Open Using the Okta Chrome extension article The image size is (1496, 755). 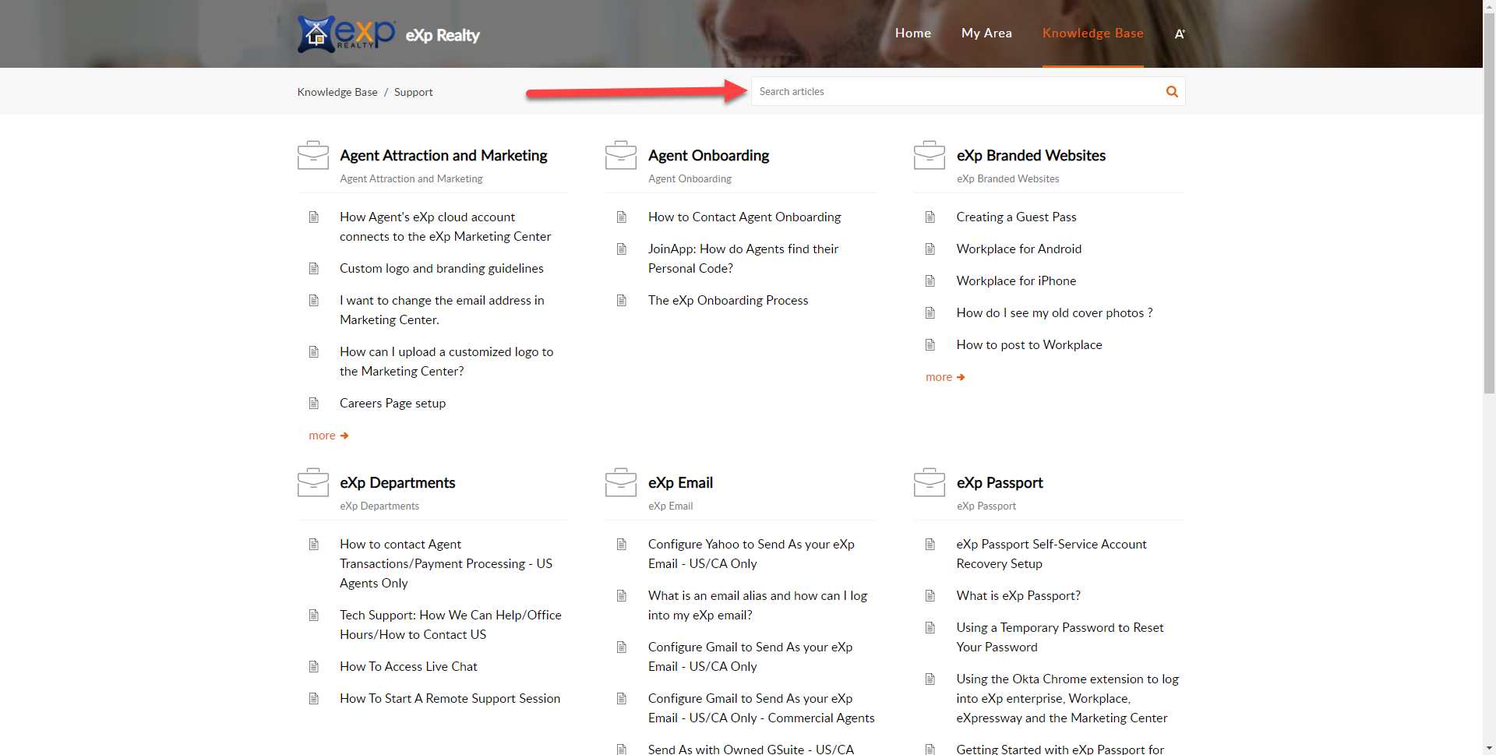point(1067,698)
